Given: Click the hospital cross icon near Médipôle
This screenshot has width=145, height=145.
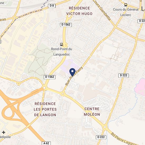Looking at the screenshot, I should (4, 132).
